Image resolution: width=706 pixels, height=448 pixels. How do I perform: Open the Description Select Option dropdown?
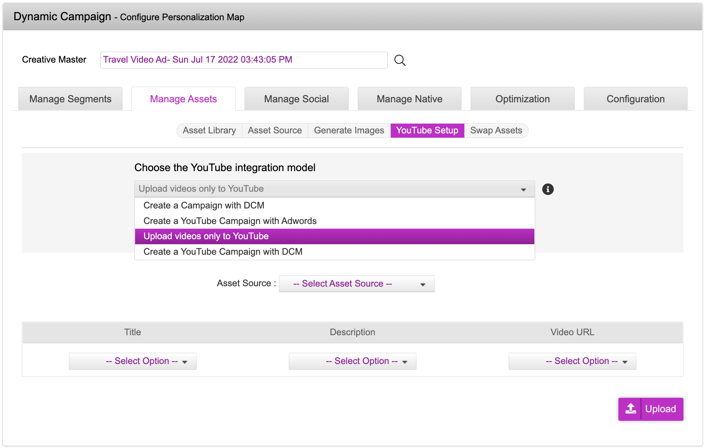click(x=352, y=361)
